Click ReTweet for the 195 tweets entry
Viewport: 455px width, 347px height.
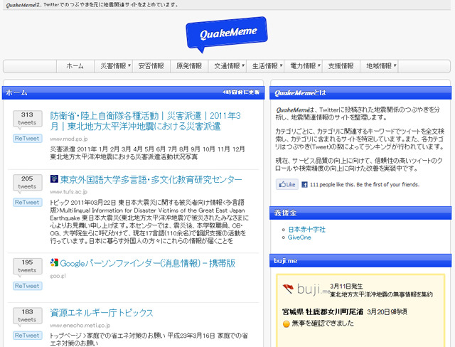tap(27, 286)
